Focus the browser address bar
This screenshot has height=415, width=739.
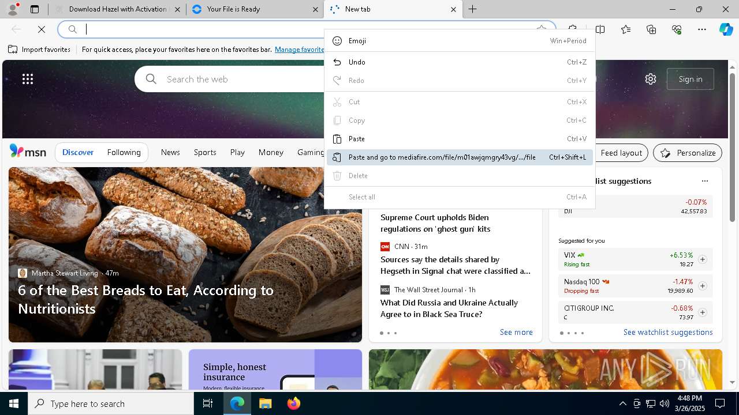click(x=306, y=29)
